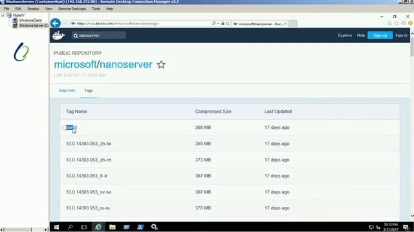Click Help in Docker Hub header
Viewport: 414px width, 232px height.
[361, 35]
